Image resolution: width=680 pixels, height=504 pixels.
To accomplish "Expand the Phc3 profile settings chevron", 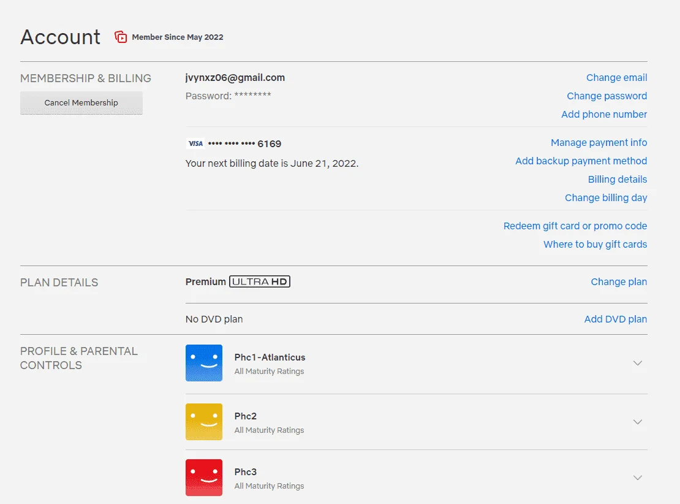I will click(x=637, y=478).
